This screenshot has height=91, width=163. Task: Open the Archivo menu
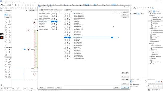[2, 3]
